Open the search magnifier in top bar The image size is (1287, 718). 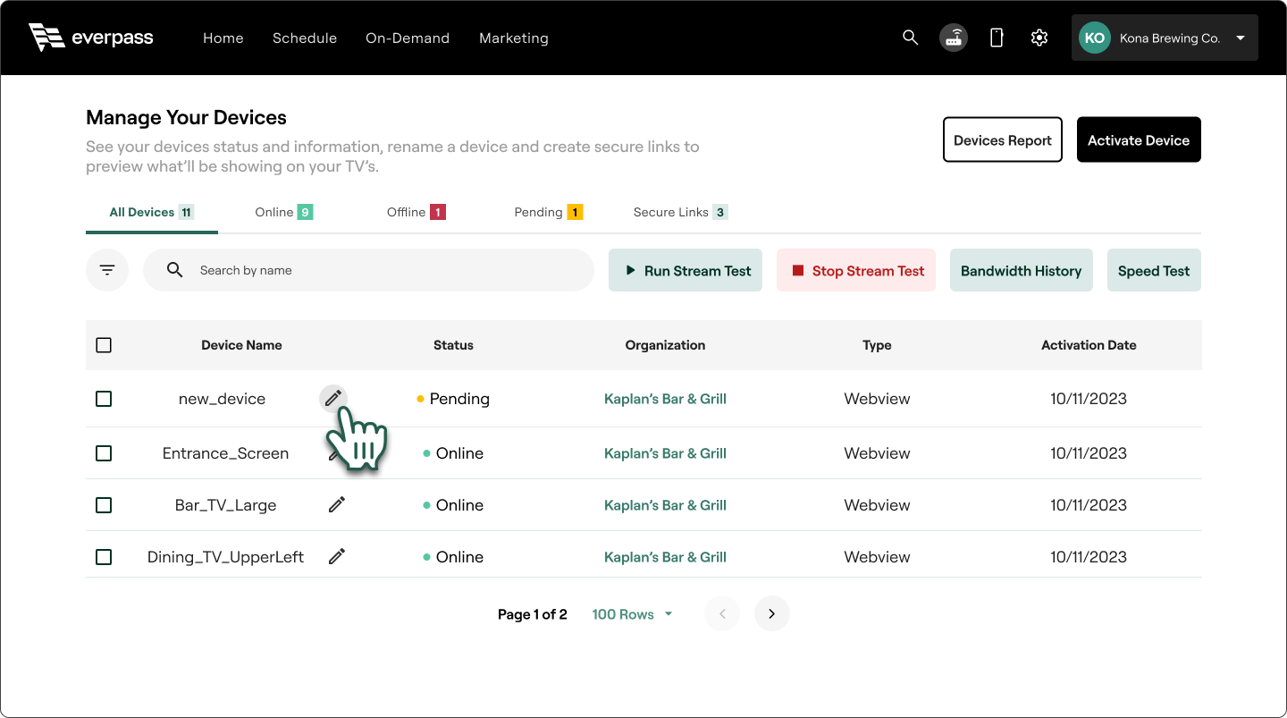[x=911, y=38]
